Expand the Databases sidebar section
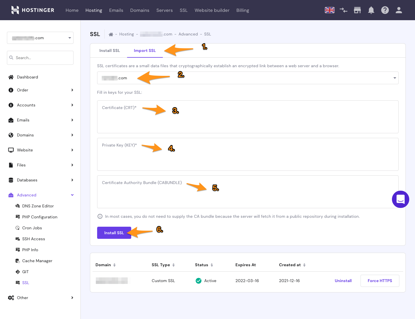This screenshot has height=319, width=415. (40, 180)
